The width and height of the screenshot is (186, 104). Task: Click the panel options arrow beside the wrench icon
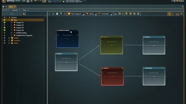[x=183, y=7]
